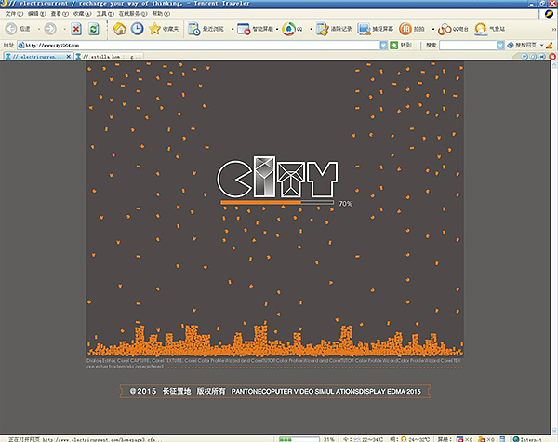Open favorites via the star icon
This screenshot has height=442, width=558.
click(x=154, y=29)
